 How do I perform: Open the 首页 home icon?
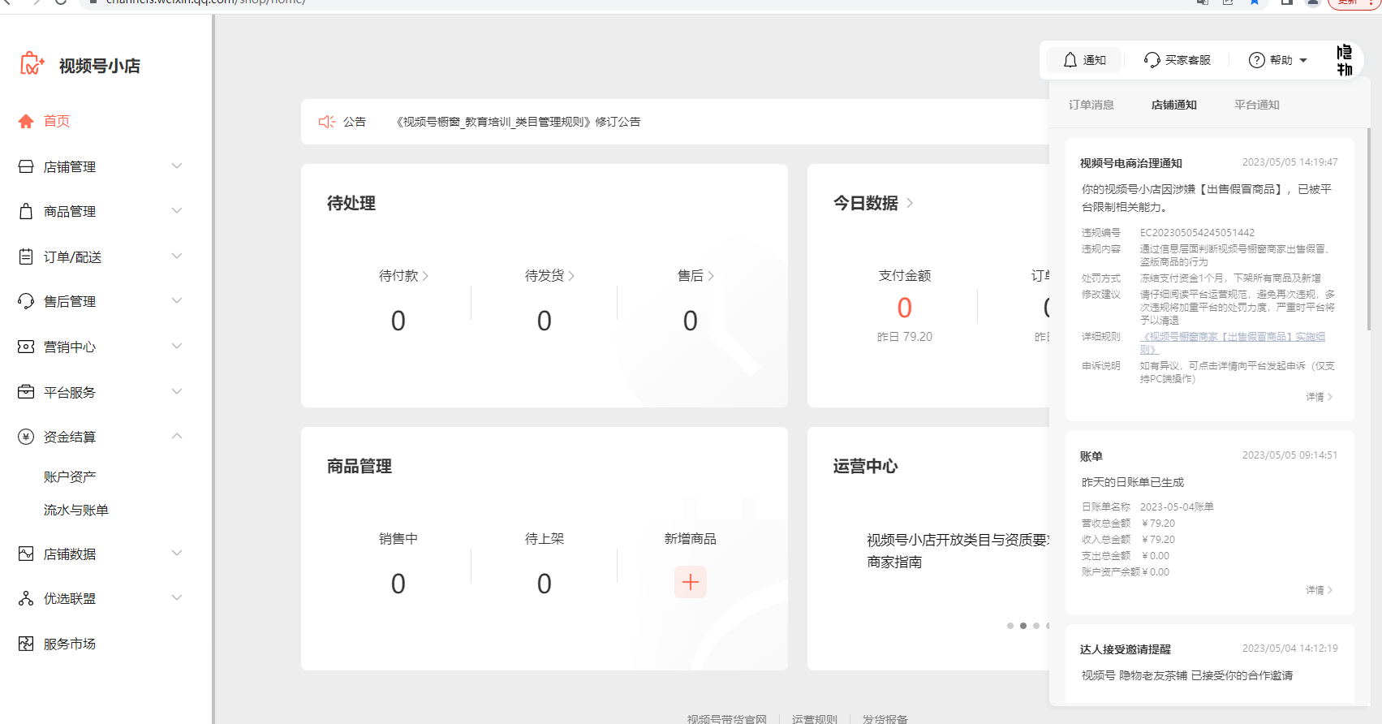click(x=26, y=121)
